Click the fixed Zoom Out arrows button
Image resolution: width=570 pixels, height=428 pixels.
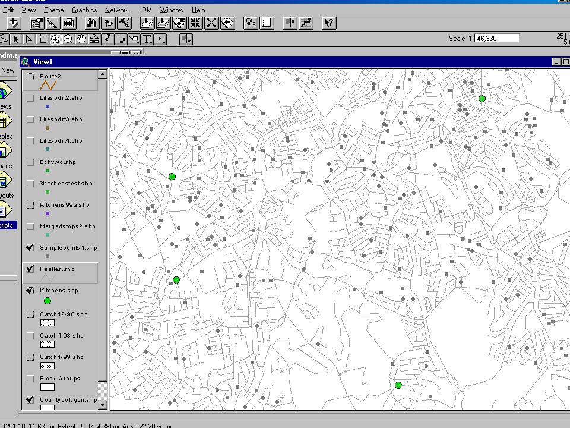(x=211, y=23)
